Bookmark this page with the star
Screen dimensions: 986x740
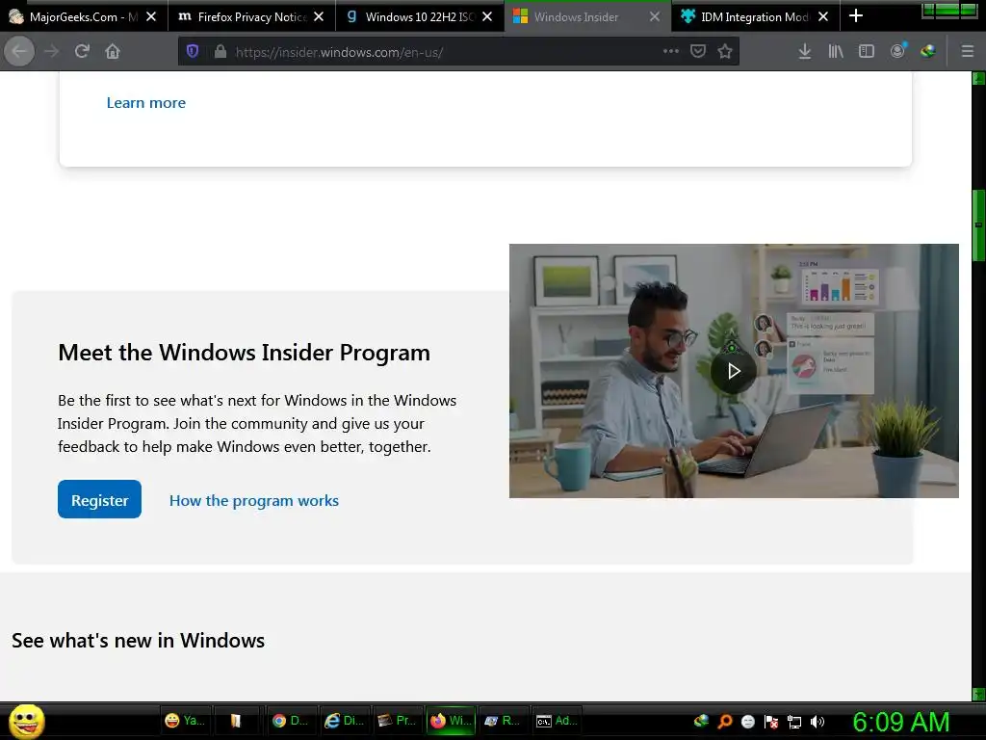coord(725,52)
